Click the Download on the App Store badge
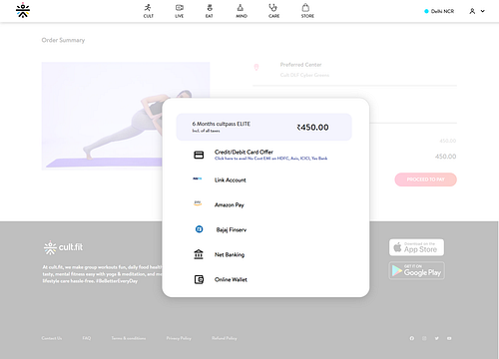This screenshot has width=499, height=359. [x=416, y=247]
